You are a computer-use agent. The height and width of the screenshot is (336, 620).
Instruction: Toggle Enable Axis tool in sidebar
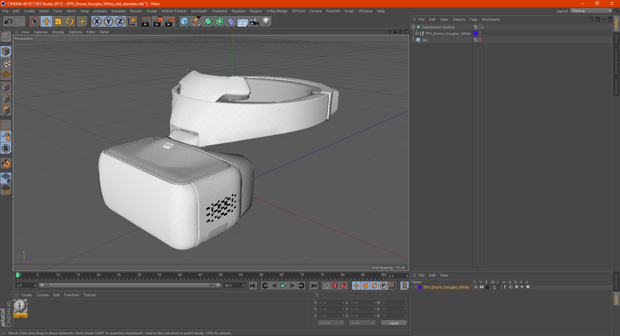click(x=6, y=125)
